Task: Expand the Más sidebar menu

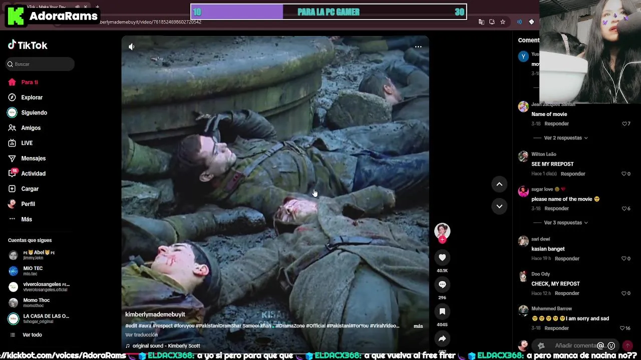Action: pos(20,219)
